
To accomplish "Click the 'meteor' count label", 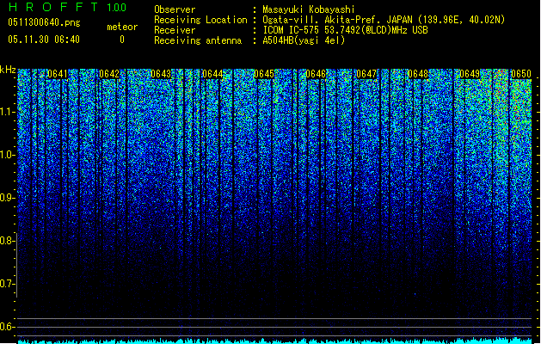I will 122,27.
